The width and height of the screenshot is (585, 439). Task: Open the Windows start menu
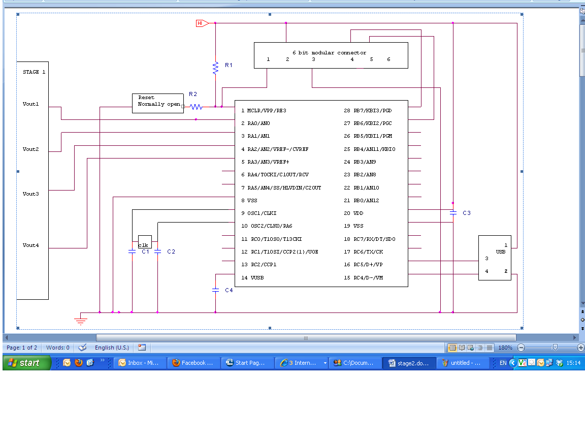[26, 363]
